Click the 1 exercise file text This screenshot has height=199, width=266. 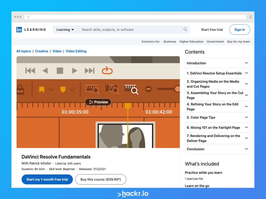pos(194,179)
